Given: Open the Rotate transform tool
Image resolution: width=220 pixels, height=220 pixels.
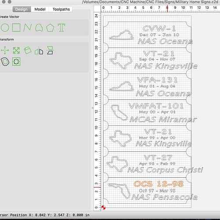Looking at the screenshot, I should click(28, 50).
